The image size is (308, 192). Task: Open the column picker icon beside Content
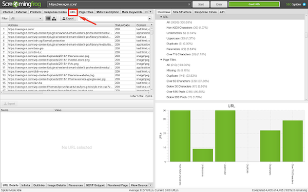click(x=151, y=25)
